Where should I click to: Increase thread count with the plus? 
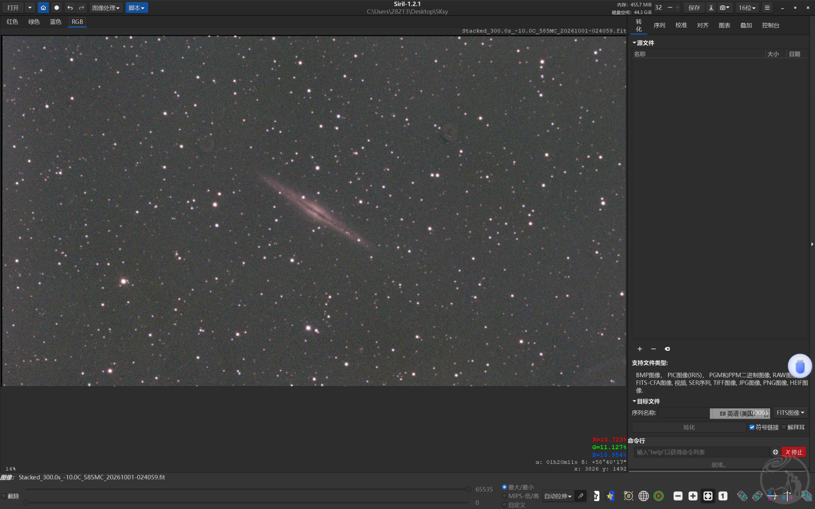click(677, 7)
